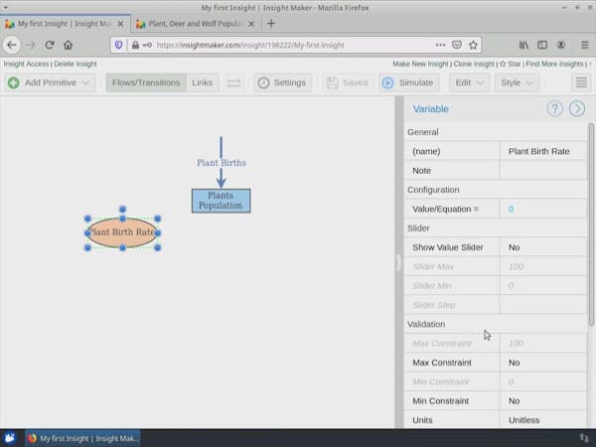The image size is (596, 447).
Task: Click the browser Forward arrow button
Action: [x=31, y=45]
